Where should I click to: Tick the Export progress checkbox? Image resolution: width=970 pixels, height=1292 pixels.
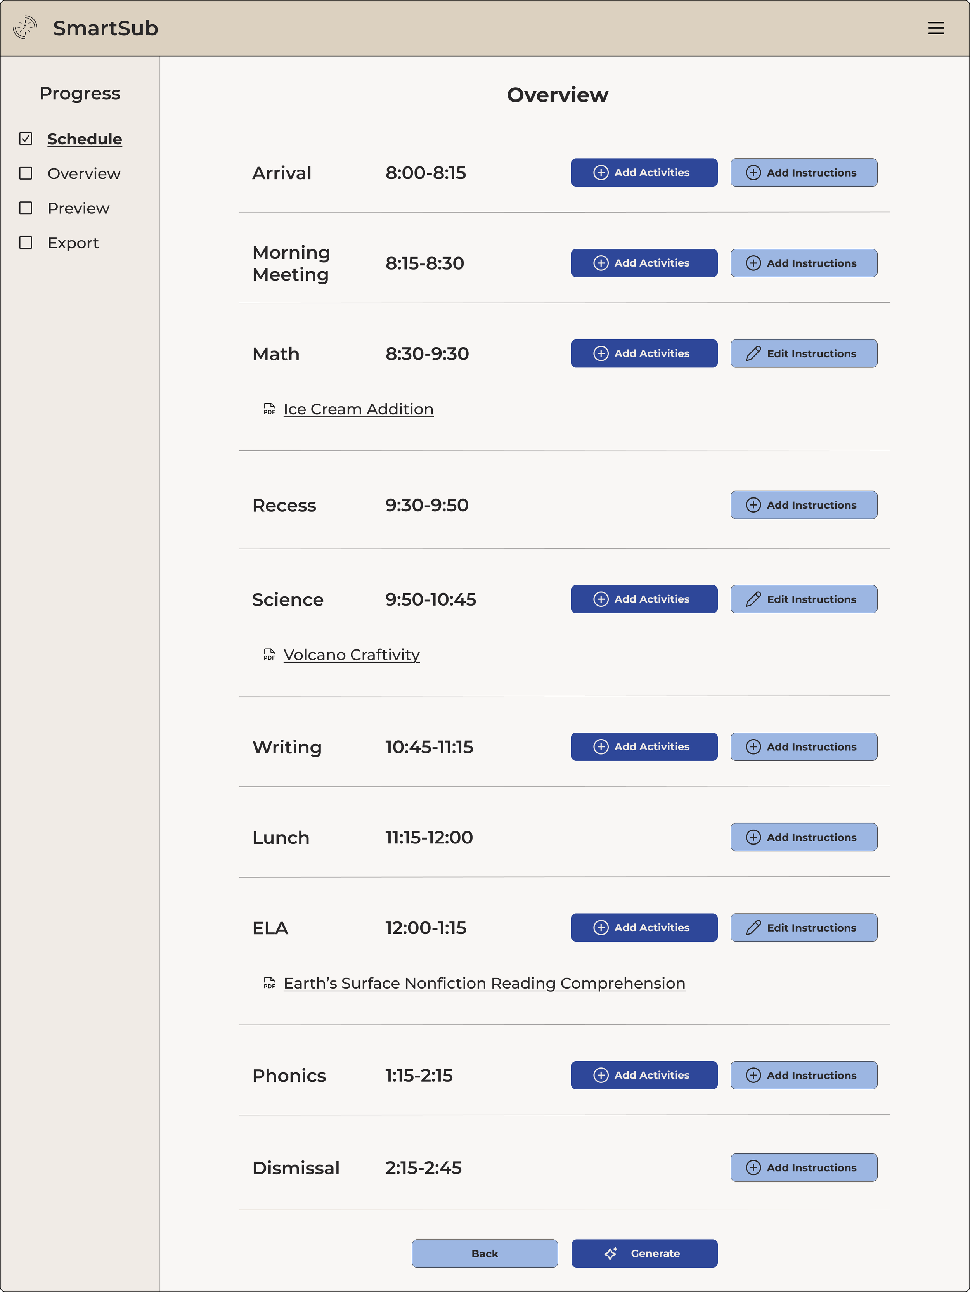coord(26,242)
